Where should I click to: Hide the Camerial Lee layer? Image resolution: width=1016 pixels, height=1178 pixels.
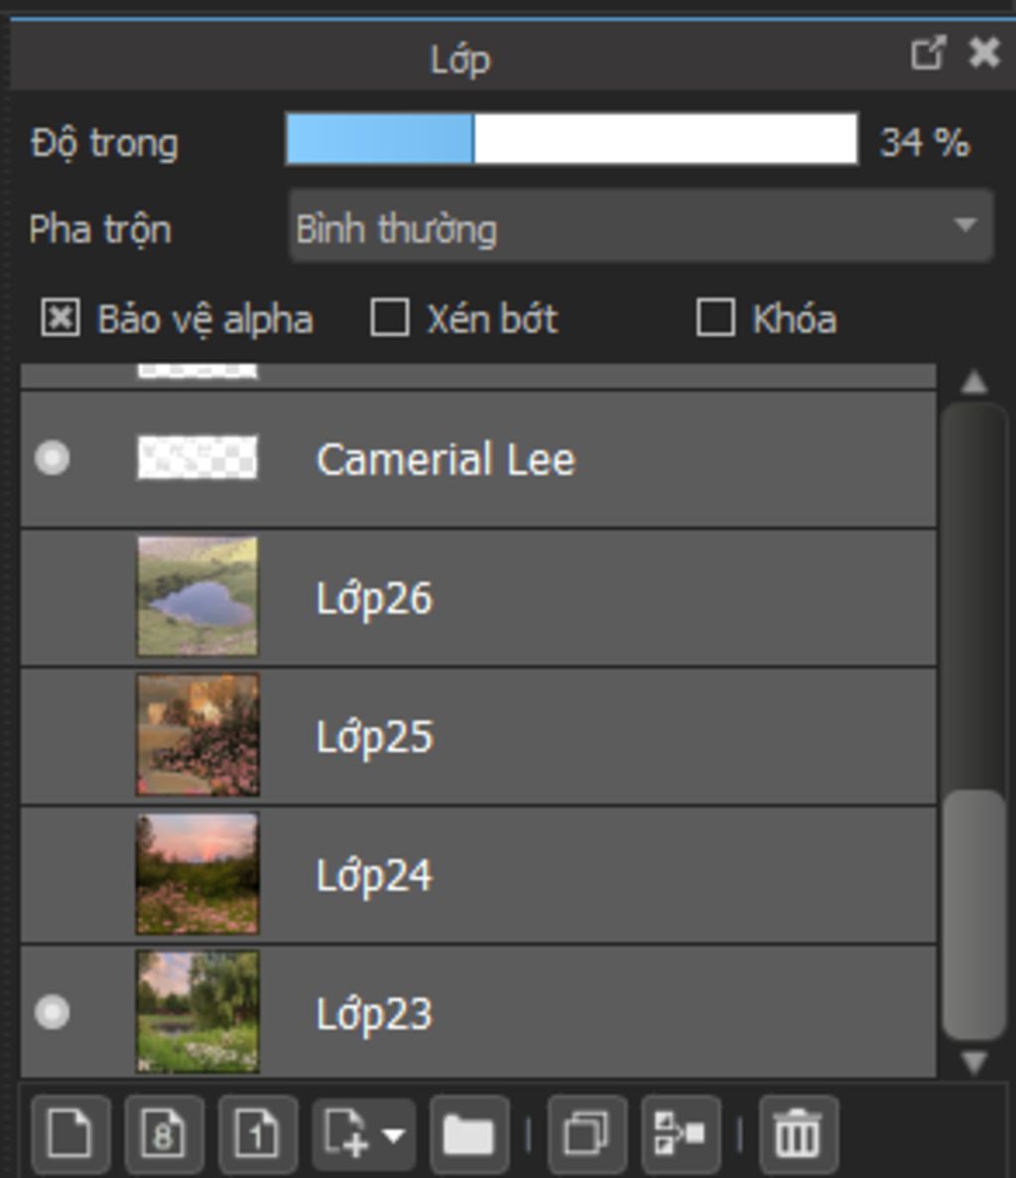click(x=53, y=457)
